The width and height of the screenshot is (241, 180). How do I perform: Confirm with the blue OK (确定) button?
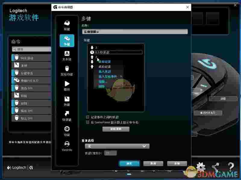(x=129, y=163)
